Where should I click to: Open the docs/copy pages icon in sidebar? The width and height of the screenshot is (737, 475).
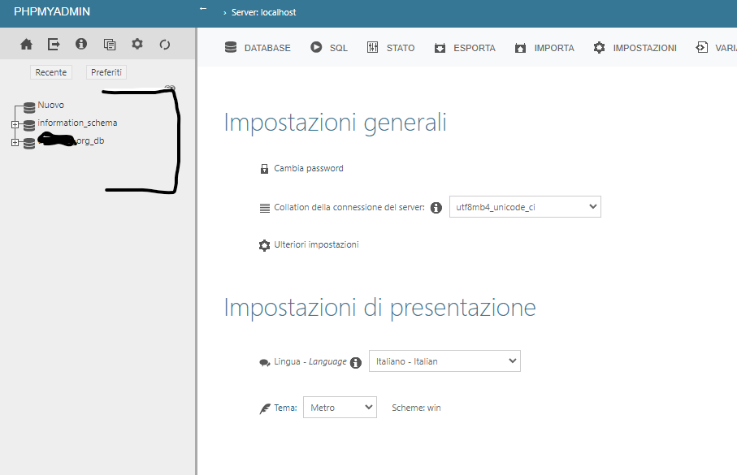coord(110,45)
